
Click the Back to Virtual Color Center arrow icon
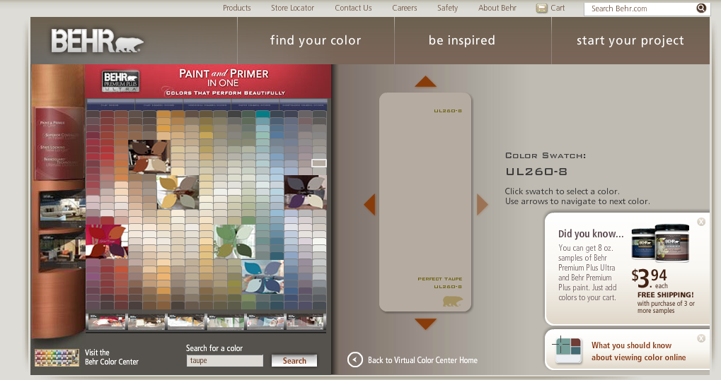coord(354,360)
